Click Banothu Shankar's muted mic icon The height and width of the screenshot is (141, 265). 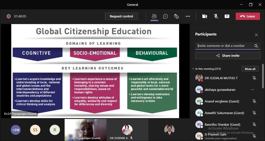tap(254, 125)
